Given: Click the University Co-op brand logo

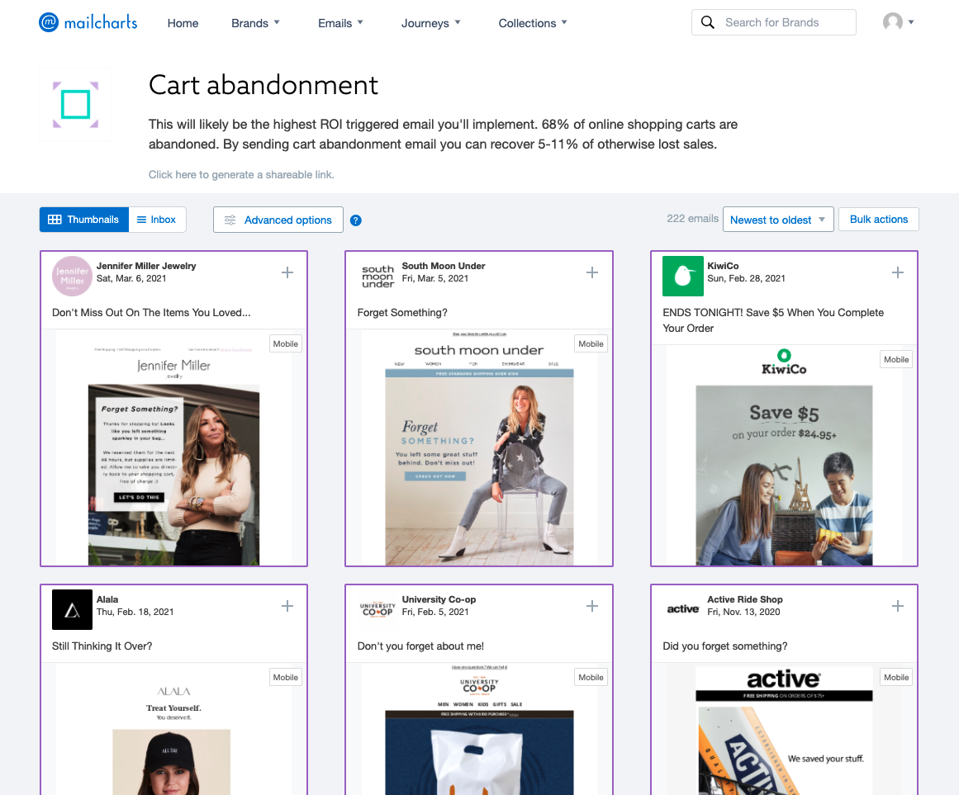Looking at the screenshot, I should [377, 610].
